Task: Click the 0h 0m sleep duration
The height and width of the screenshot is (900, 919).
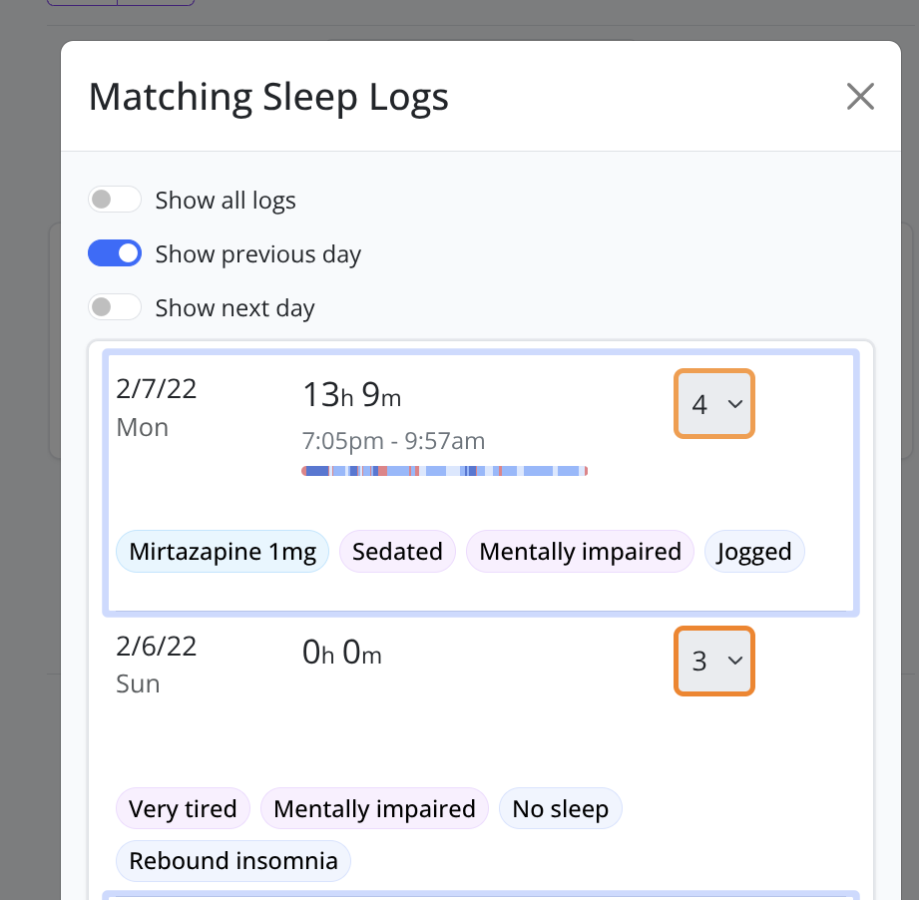Action: click(341, 654)
